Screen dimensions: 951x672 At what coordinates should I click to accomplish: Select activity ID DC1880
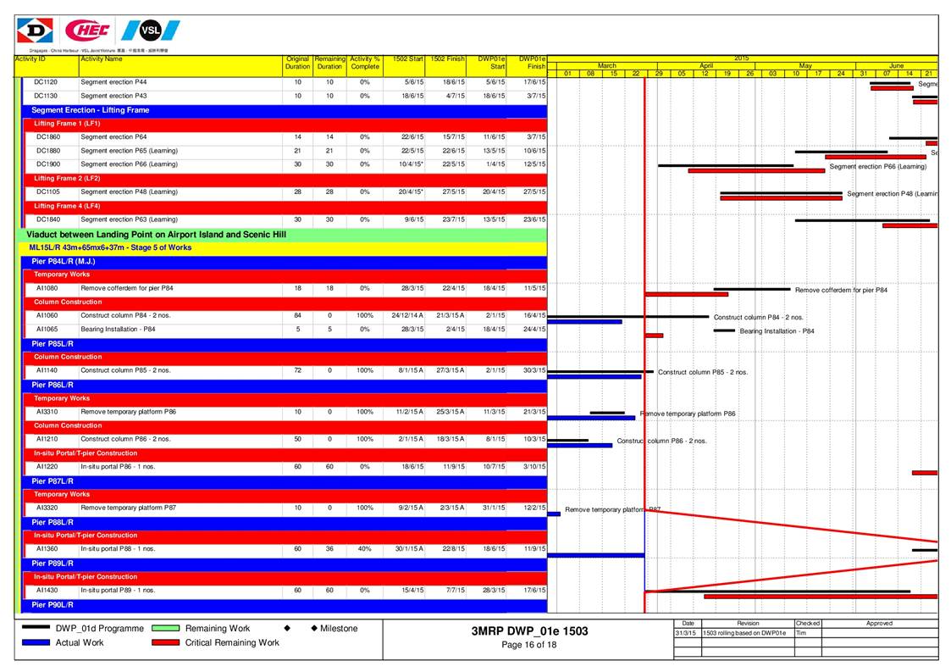coord(48,151)
